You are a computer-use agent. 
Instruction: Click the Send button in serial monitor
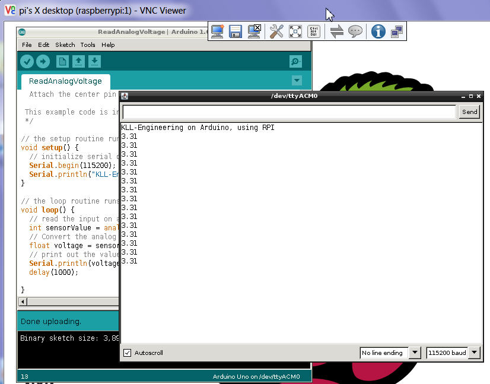click(x=469, y=112)
